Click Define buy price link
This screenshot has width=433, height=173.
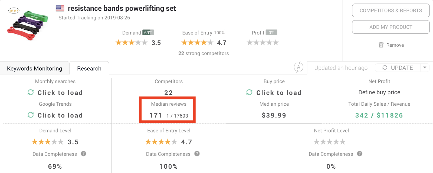(x=379, y=92)
